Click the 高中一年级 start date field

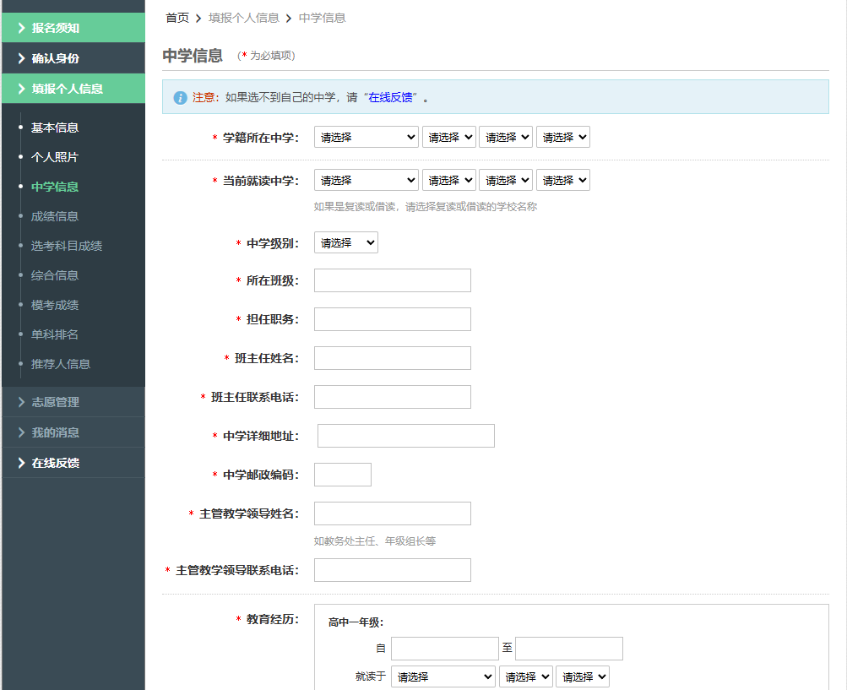[x=444, y=649]
